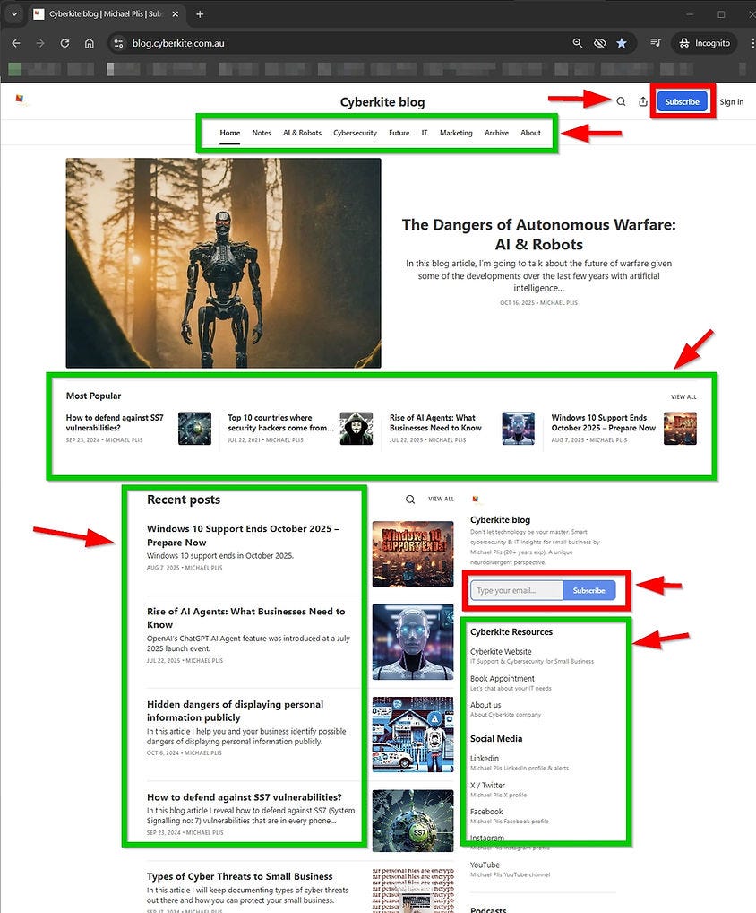Click the blue Subscribe button in the header
The height and width of the screenshot is (913, 756).
point(682,101)
